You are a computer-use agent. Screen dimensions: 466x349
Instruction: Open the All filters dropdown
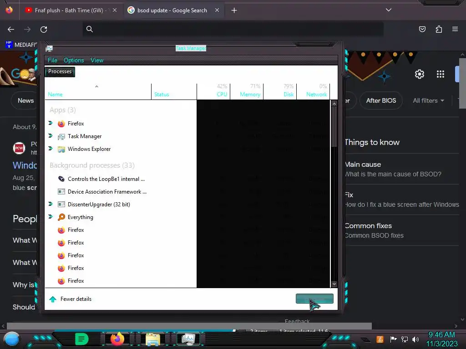pos(428,100)
